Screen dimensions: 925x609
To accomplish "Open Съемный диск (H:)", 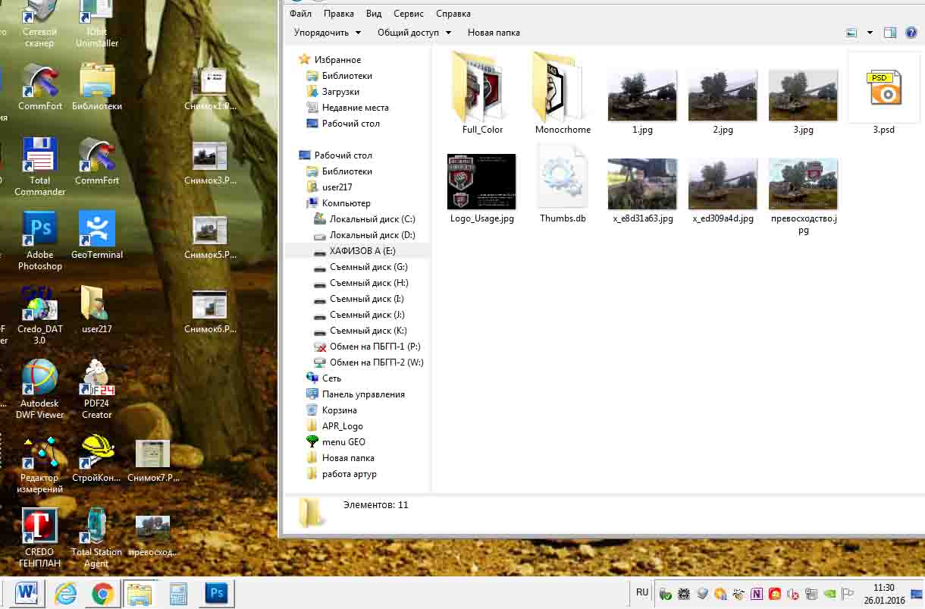I will point(368,283).
